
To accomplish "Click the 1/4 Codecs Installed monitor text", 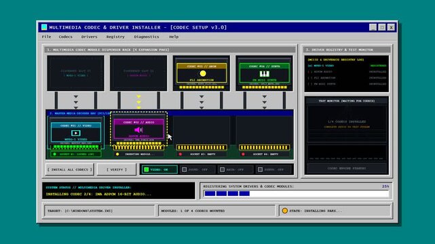I will pos(347,121).
